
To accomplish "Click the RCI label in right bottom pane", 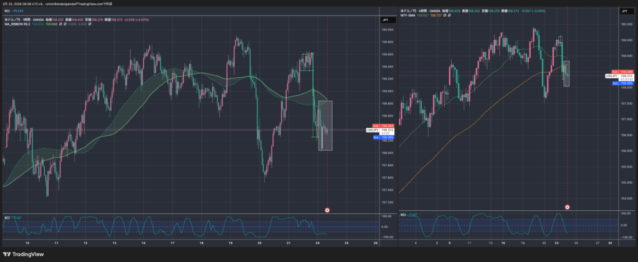I will point(404,215).
